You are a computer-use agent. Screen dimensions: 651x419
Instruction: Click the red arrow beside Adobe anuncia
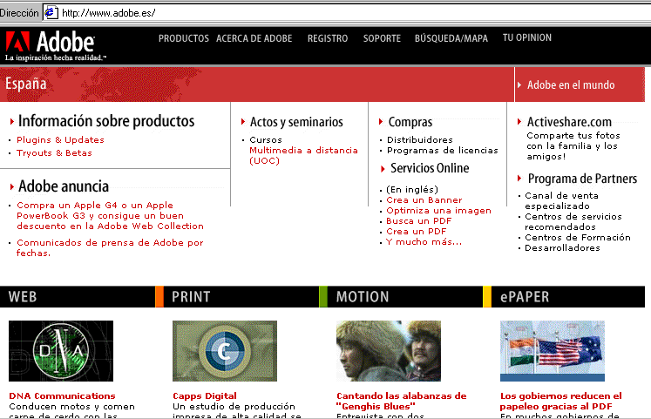(12, 186)
